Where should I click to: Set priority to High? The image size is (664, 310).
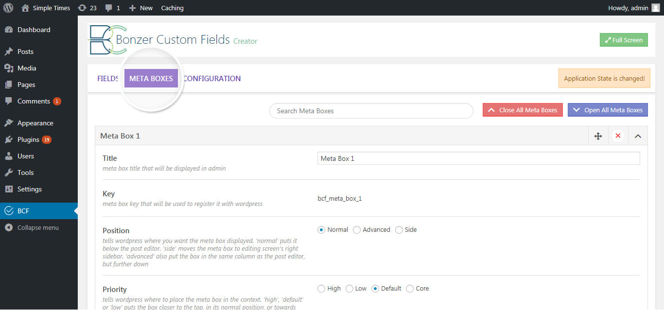click(321, 289)
